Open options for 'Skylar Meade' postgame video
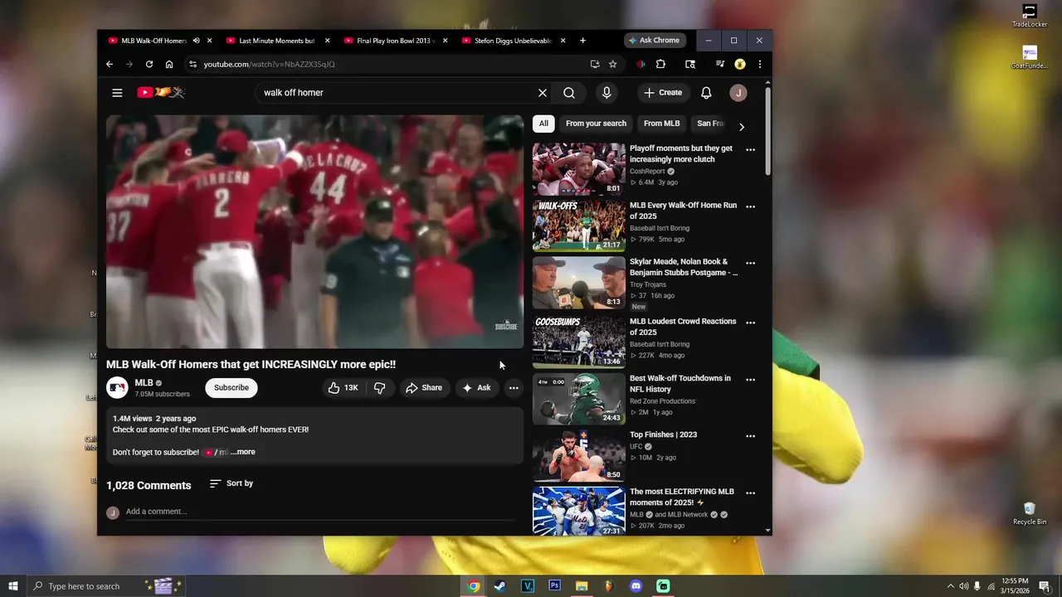The height and width of the screenshot is (597, 1062). click(x=750, y=264)
